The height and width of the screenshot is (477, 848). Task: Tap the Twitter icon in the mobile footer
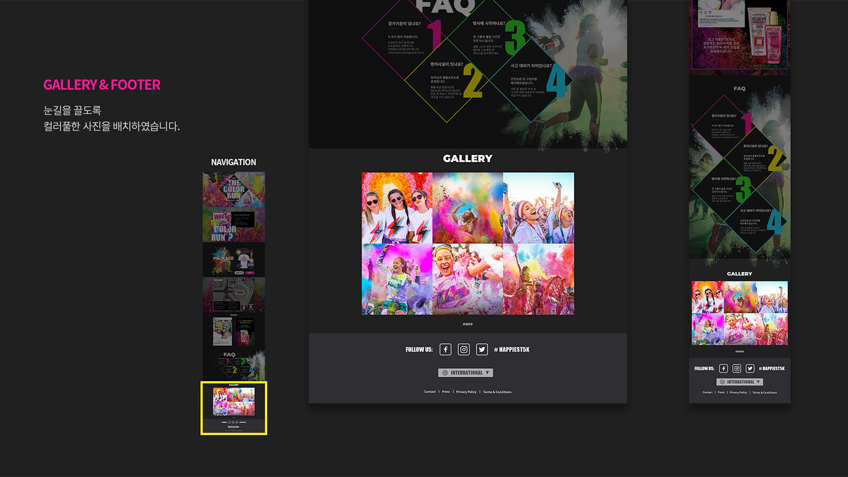tap(750, 368)
